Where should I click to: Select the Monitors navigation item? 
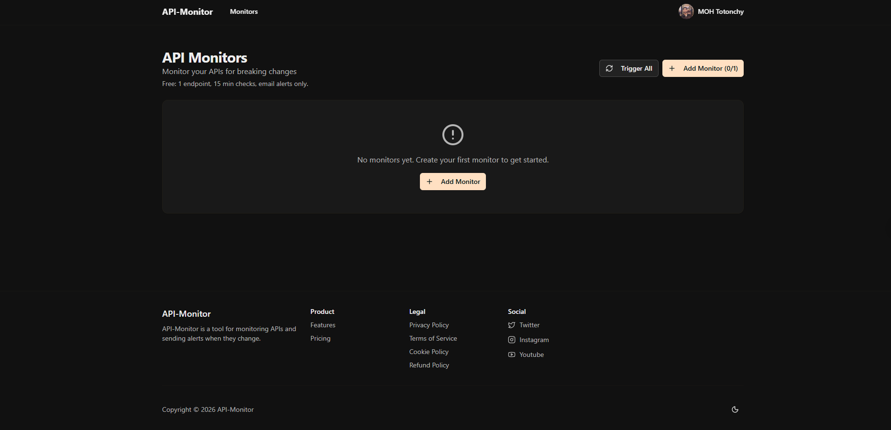point(243,11)
